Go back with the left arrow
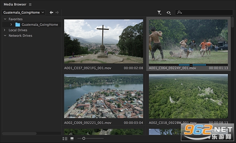This screenshot has width=236, height=143. (51, 13)
